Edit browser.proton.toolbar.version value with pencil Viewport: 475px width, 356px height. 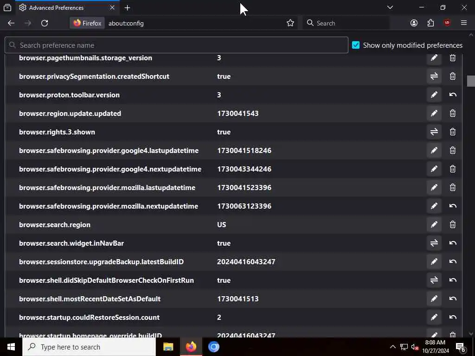point(434,95)
